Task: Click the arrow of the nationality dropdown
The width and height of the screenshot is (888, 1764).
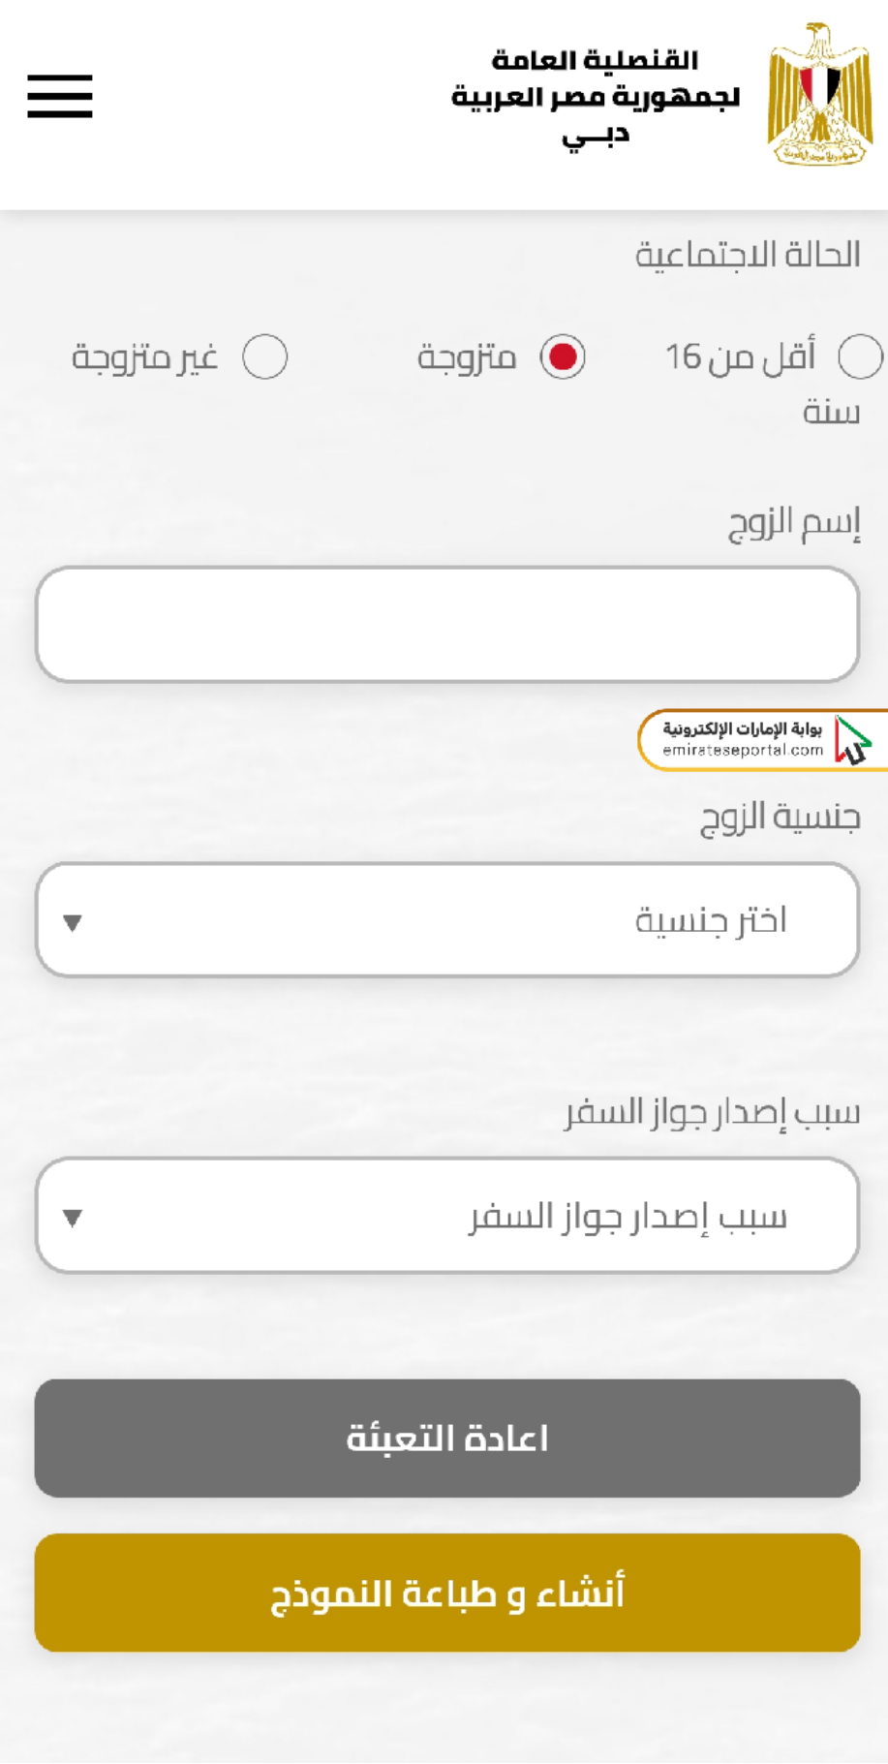Action: 73,922
